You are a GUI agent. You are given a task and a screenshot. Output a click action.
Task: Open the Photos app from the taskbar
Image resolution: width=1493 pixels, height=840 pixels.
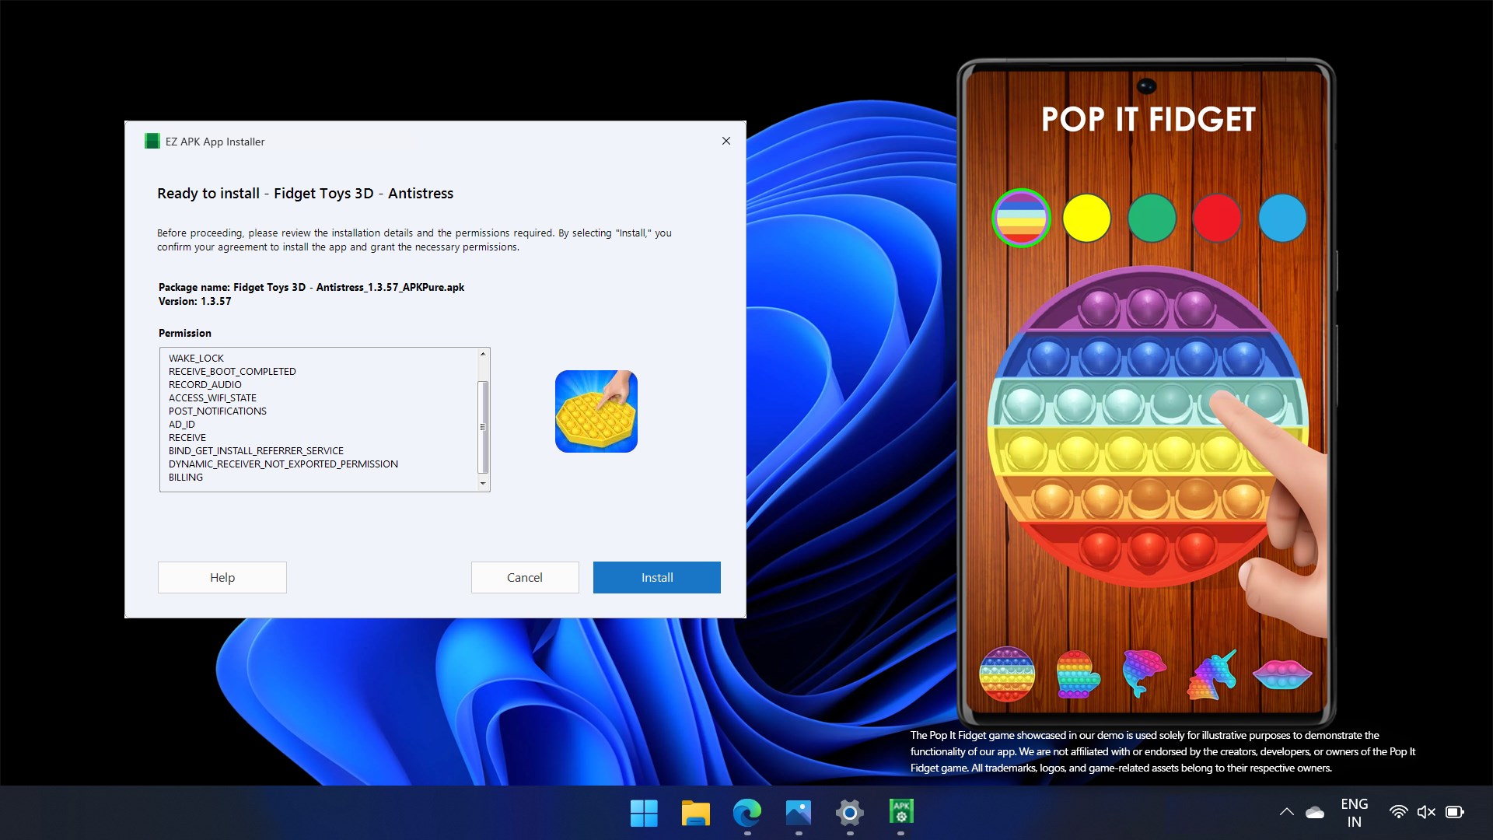click(799, 812)
